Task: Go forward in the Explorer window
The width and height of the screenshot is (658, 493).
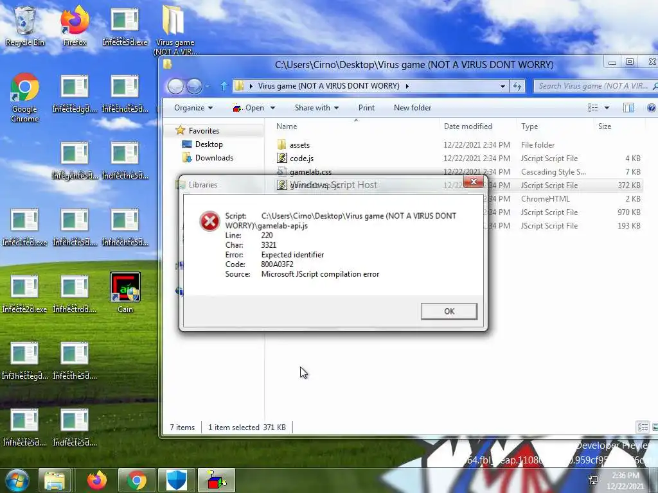Action: [194, 87]
